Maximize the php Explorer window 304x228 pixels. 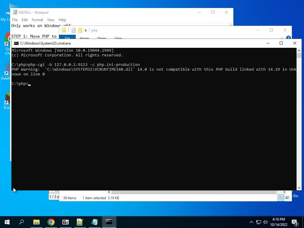coord(271,30)
